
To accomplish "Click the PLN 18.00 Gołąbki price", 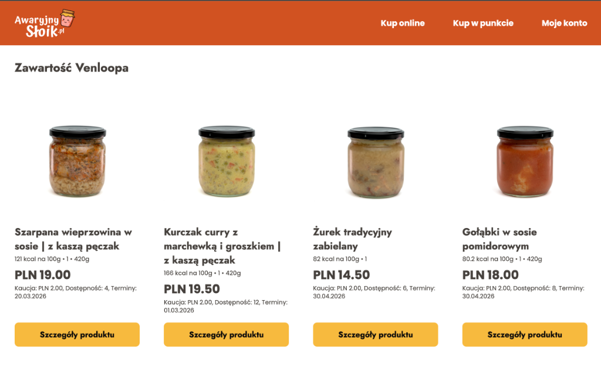I will click(491, 275).
